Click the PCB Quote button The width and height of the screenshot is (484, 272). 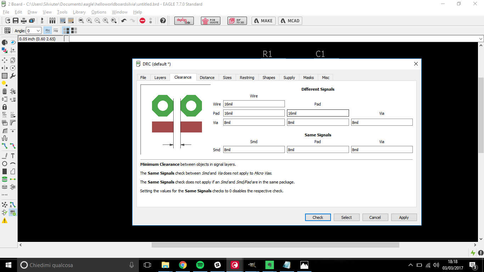210,21
